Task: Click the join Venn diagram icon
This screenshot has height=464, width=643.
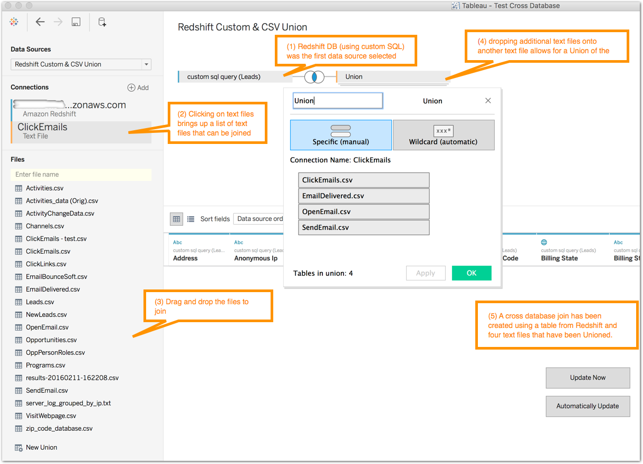Action: tap(314, 77)
